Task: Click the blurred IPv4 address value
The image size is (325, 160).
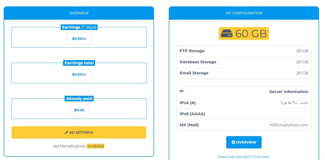Action: click(295, 103)
